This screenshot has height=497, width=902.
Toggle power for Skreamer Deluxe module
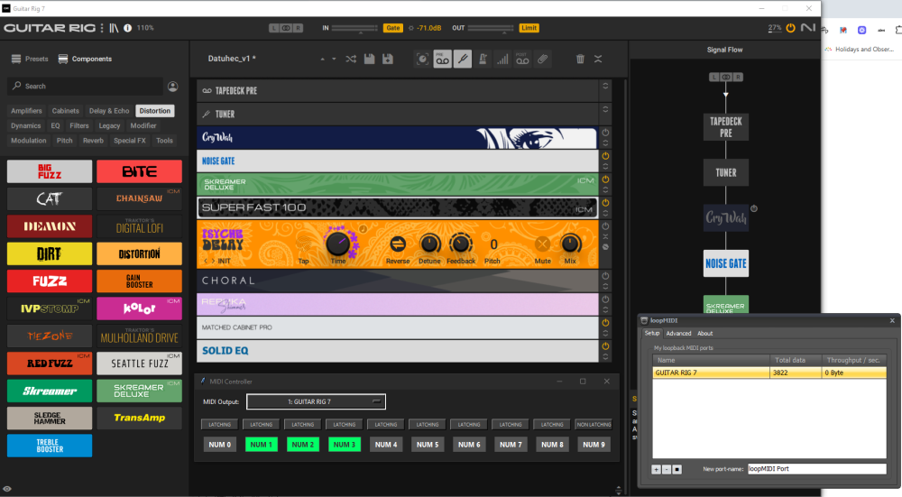point(605,179)
